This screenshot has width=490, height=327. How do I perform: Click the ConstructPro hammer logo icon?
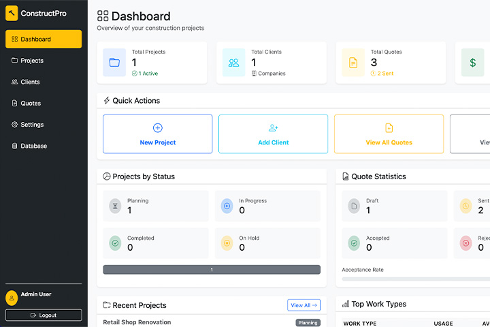12,13
